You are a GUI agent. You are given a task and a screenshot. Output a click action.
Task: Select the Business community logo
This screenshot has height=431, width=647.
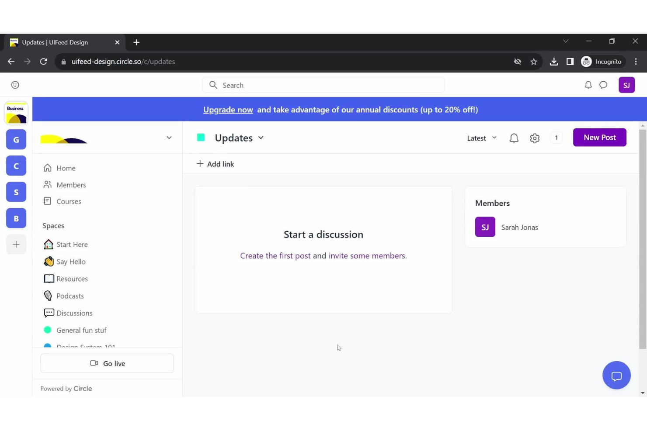click(x=16, y=114)
